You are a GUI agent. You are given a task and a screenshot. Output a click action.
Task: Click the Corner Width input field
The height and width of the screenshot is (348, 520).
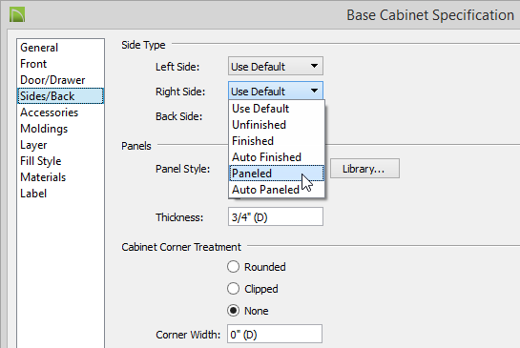[x=275, y=334]
